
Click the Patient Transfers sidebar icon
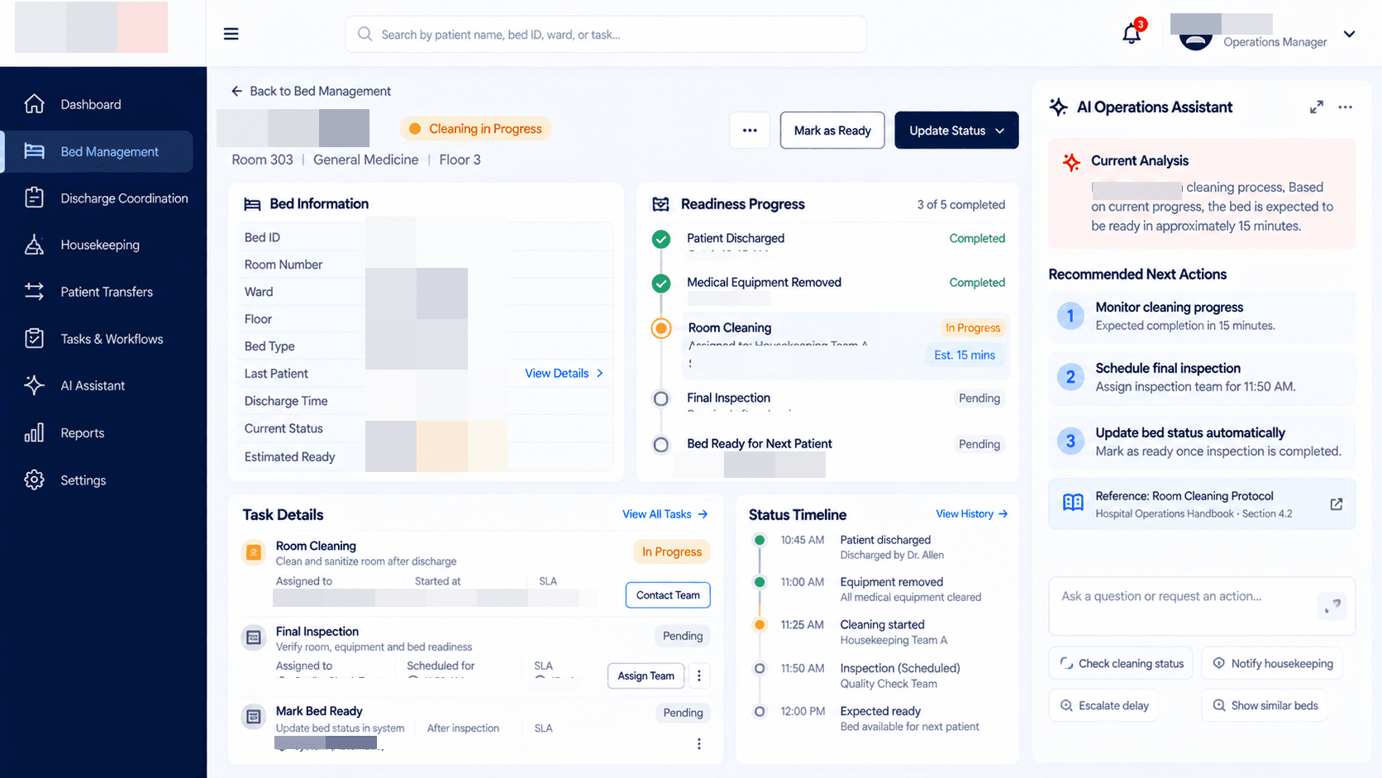pos(34,292)
